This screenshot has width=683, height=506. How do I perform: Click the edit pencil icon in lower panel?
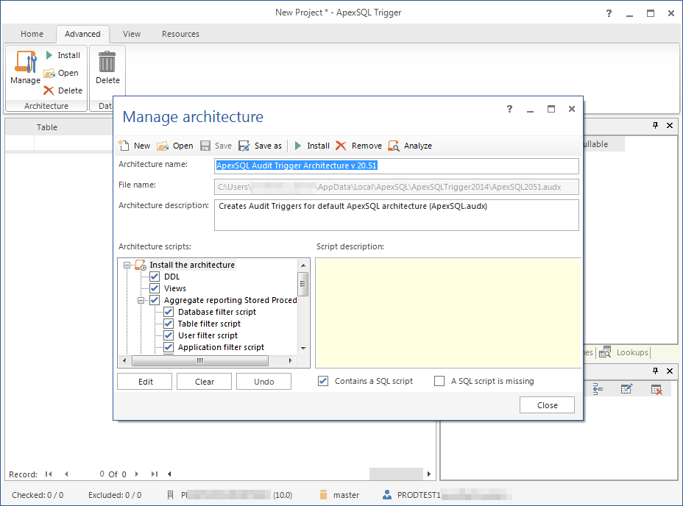click(626, 389)
